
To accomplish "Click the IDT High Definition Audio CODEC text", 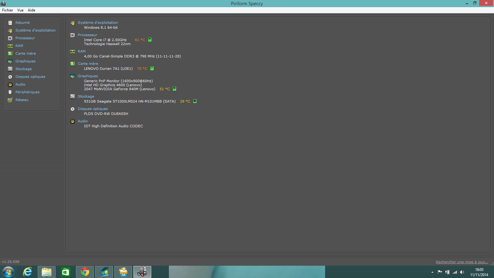I will pyautogui.click(x=113, y=126).
